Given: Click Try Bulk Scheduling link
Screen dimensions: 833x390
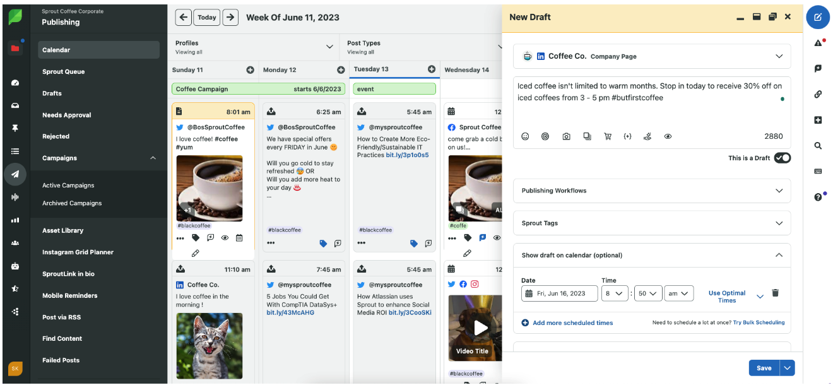Looking at the screenshot, I should 759,322.
